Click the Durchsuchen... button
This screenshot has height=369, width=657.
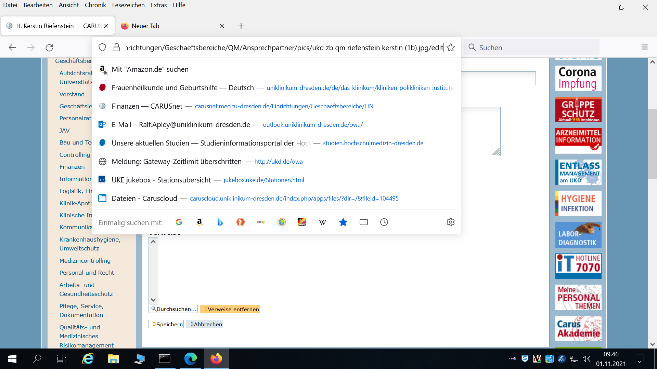tap(173, 309)
